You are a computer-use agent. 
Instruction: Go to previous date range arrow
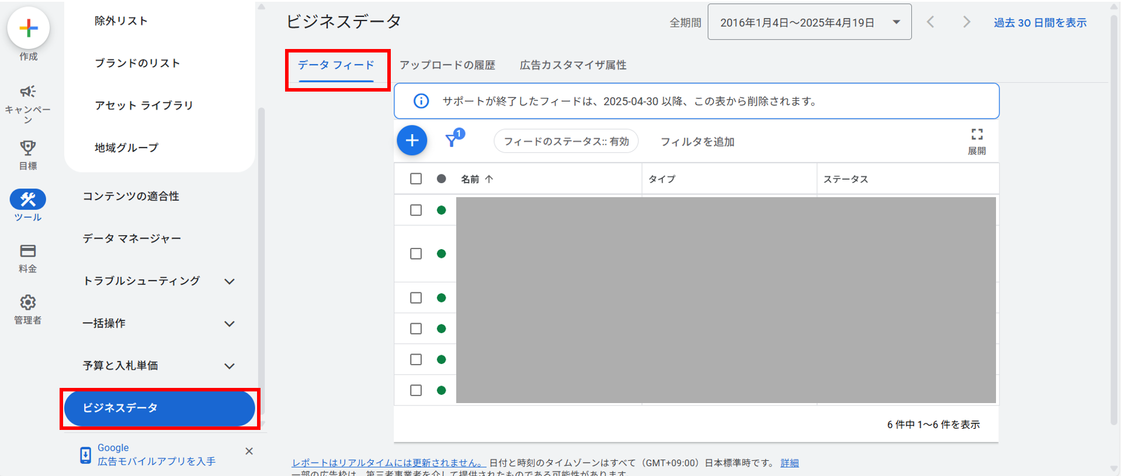pyautogui.click(x=931, y=22)
